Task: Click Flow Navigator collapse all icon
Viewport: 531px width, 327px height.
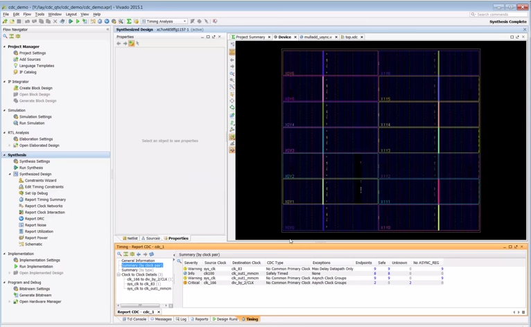Action: (12, 36)
